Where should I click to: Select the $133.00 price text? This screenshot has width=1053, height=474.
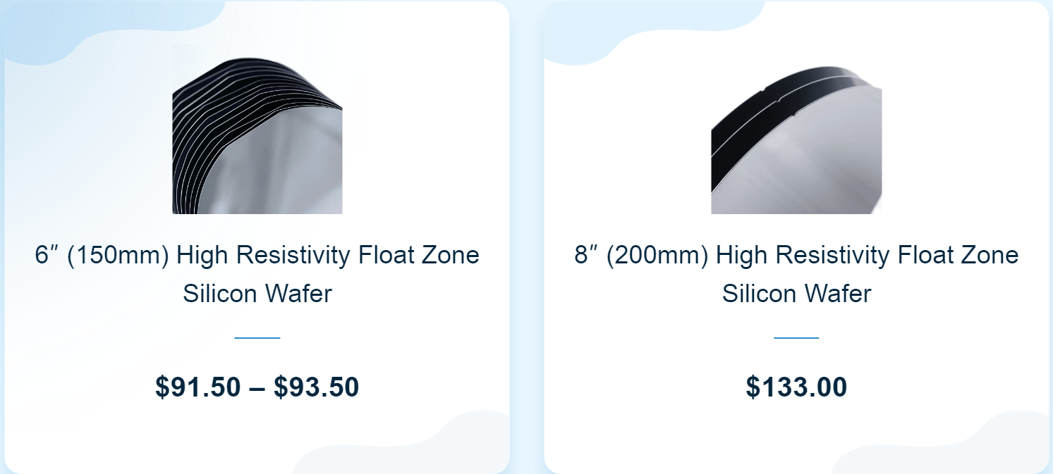coord(796,387)
